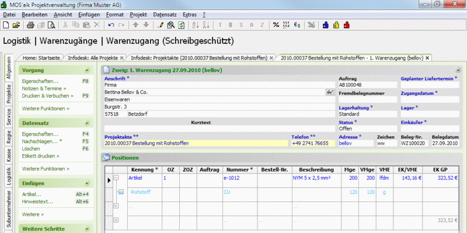
Task: Collapse the Datensatz sidebar section
Action: point(86,123)
